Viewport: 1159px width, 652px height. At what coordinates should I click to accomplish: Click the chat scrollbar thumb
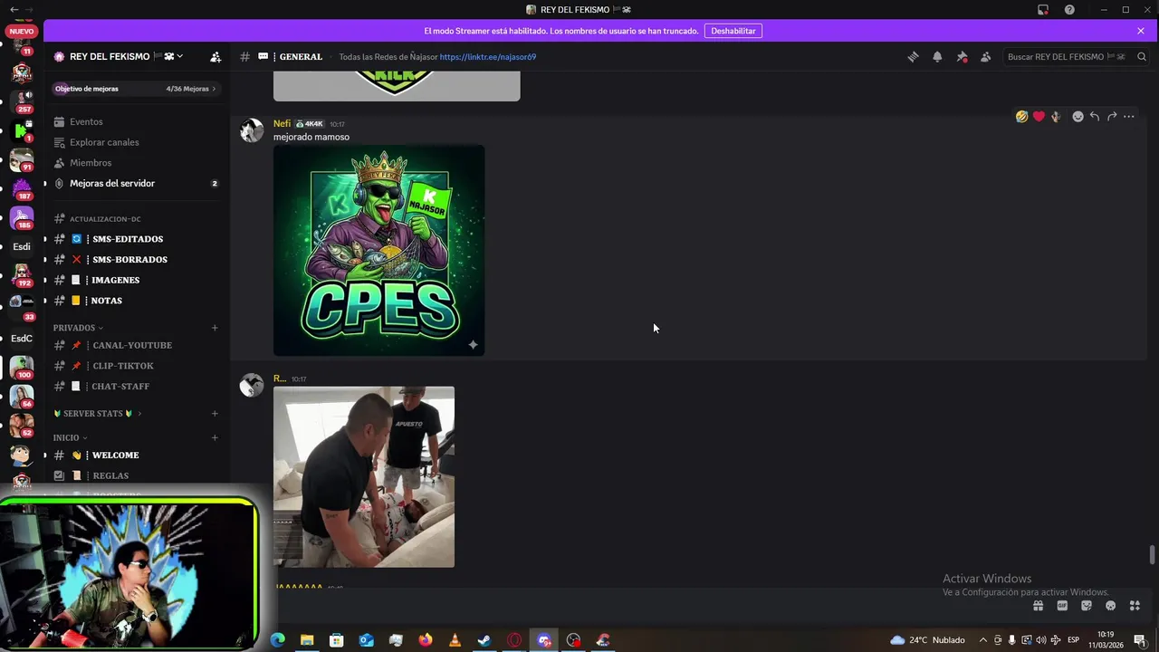pos(1153,555)
